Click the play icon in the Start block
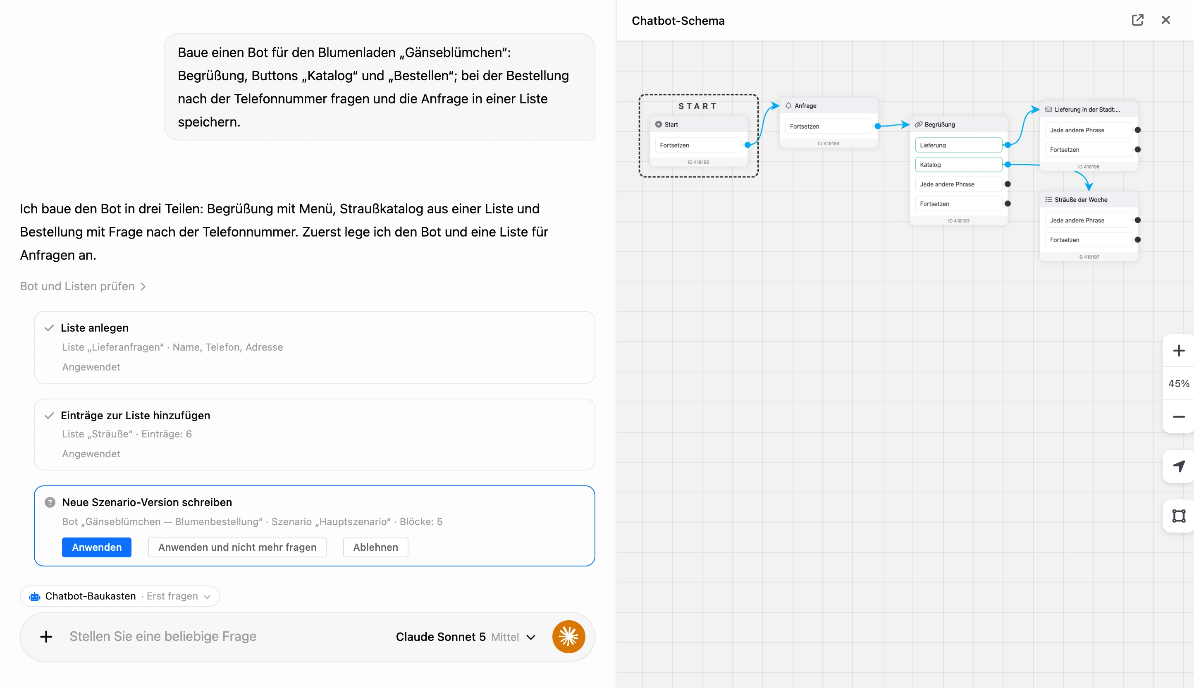 [x=658, y=124]
